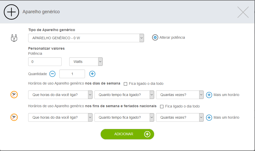Click the clock icon for weekend schedule
255x151 pixels.
pos(14,117)
